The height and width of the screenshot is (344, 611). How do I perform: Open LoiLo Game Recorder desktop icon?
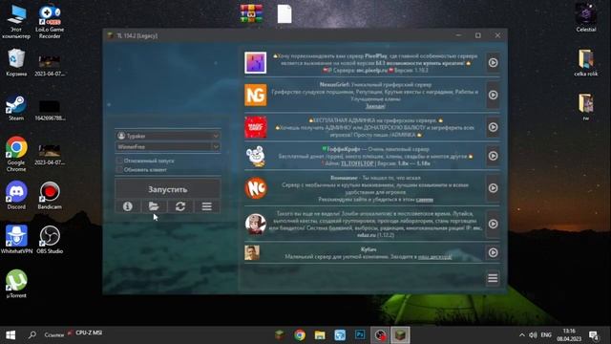tap(50, 22)
